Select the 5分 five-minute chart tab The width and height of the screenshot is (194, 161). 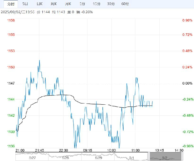click(x=82, y=4)
